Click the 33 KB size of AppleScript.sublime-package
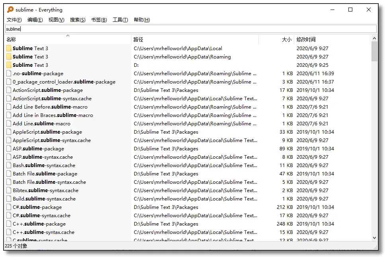The image size is (385, 257). pyautogui.click(x=286, y=132)
